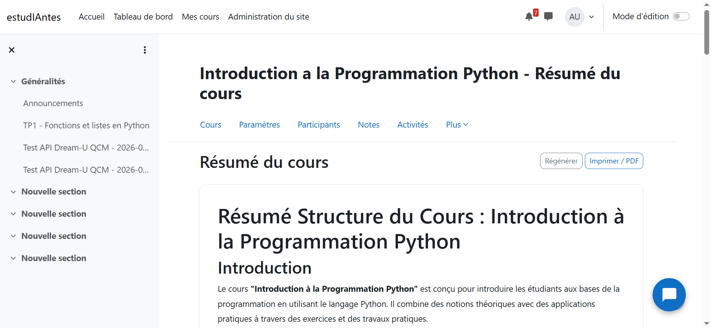This screenshot has height=328, width=711.
Task: Collapse the second Nouvelle section chevron
Action: [x=13, y=214]
